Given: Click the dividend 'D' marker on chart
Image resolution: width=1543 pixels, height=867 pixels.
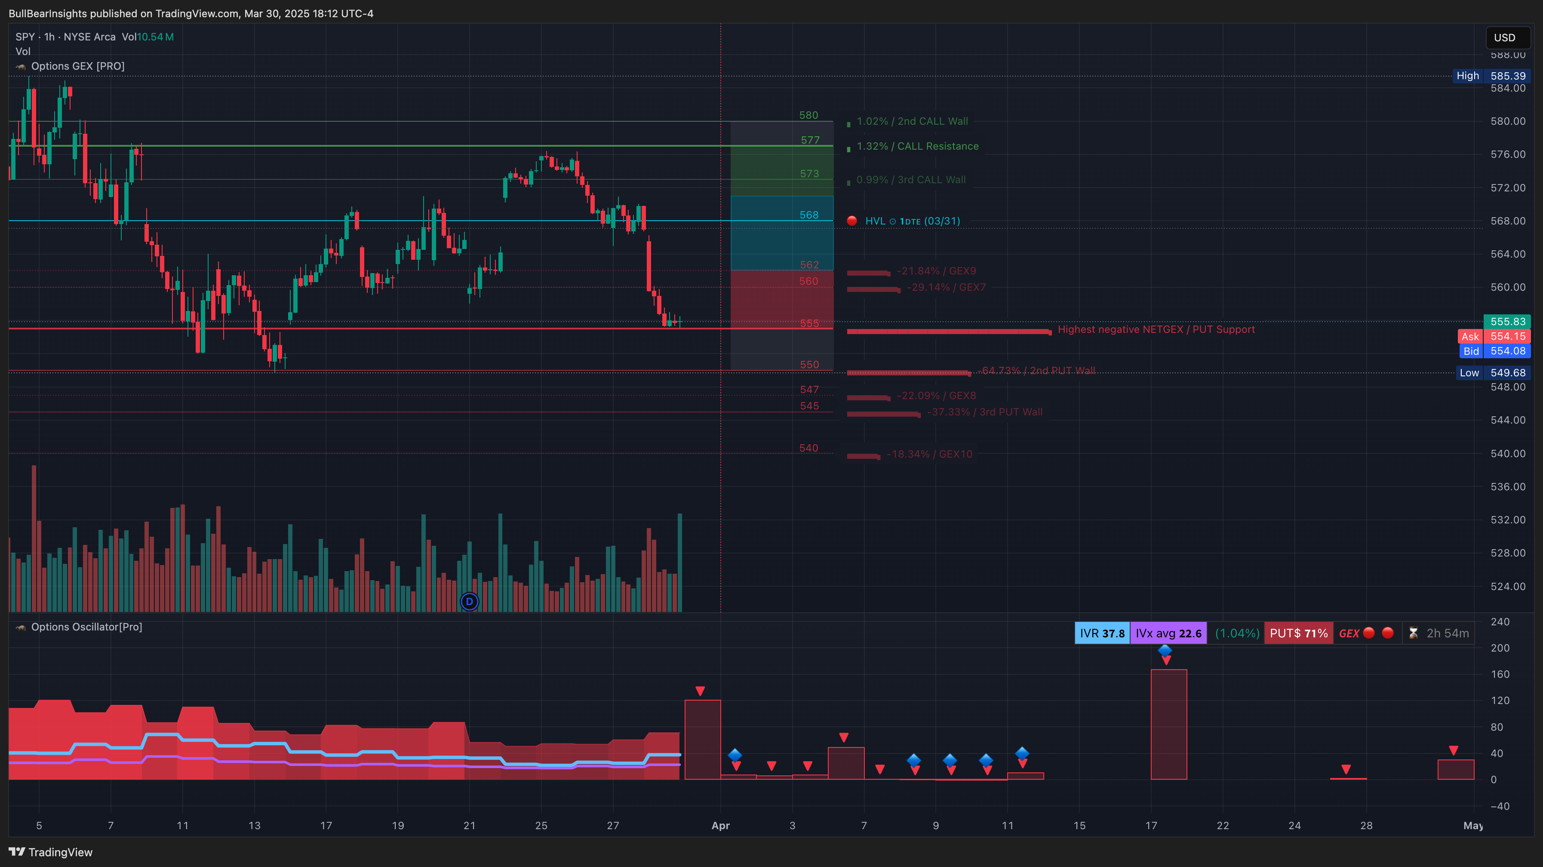Looking at the screenshot, I should point(469,601).
